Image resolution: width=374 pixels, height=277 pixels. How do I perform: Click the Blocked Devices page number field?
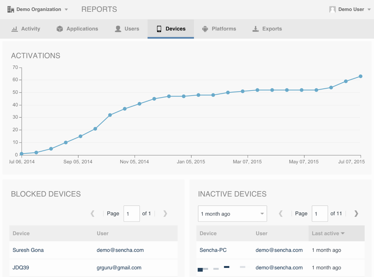[x=132, y=214]
